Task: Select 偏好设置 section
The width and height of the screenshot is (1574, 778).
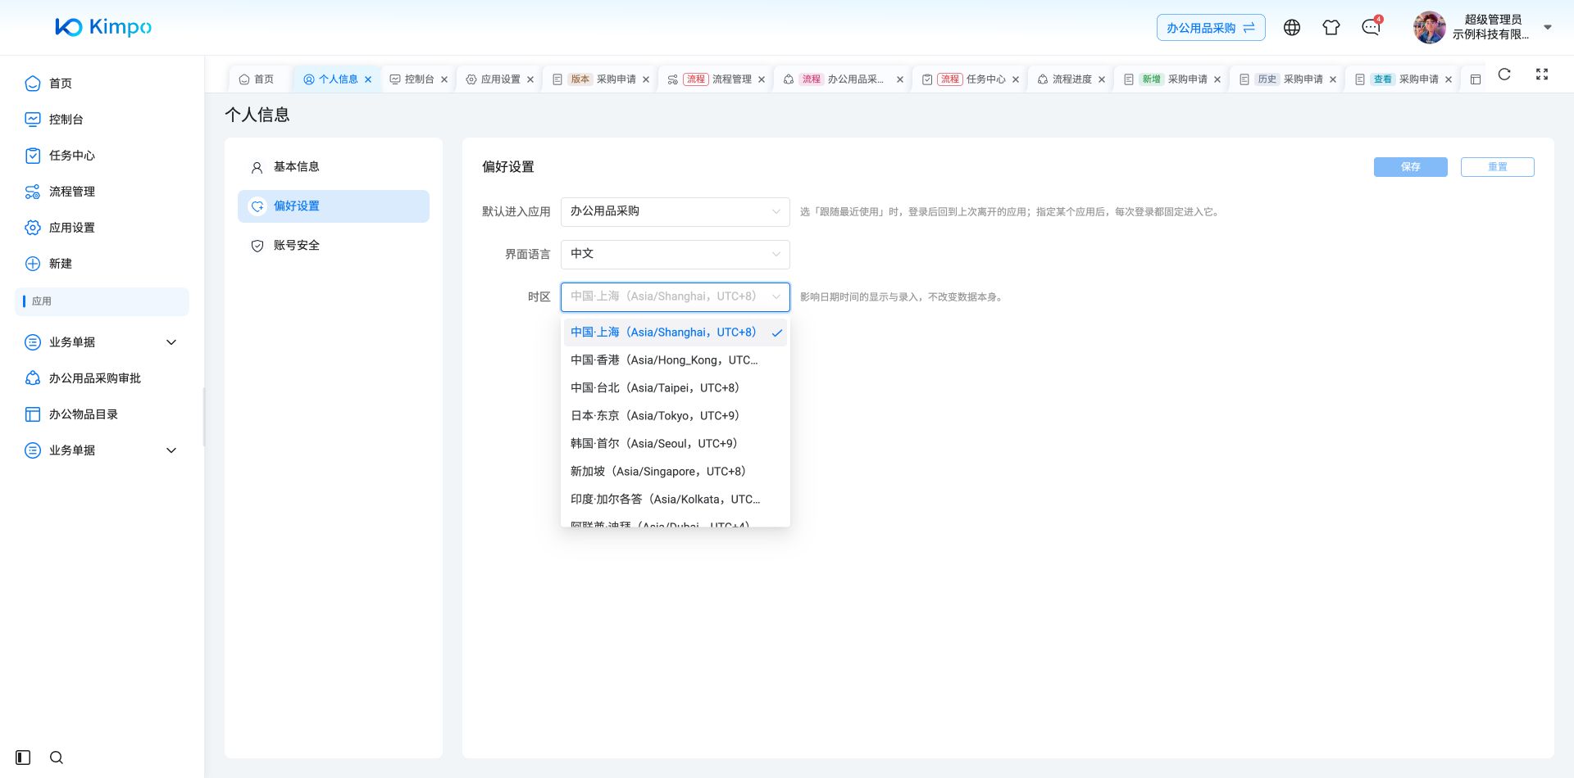Action: point(334,206)
